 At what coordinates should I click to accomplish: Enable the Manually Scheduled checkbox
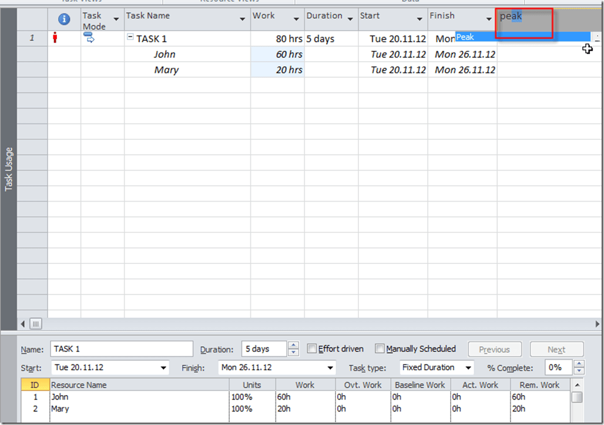[380, 349]
